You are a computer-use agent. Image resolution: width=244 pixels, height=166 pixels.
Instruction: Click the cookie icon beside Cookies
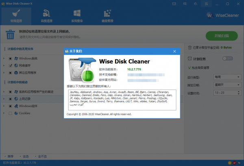click(16, 113)
